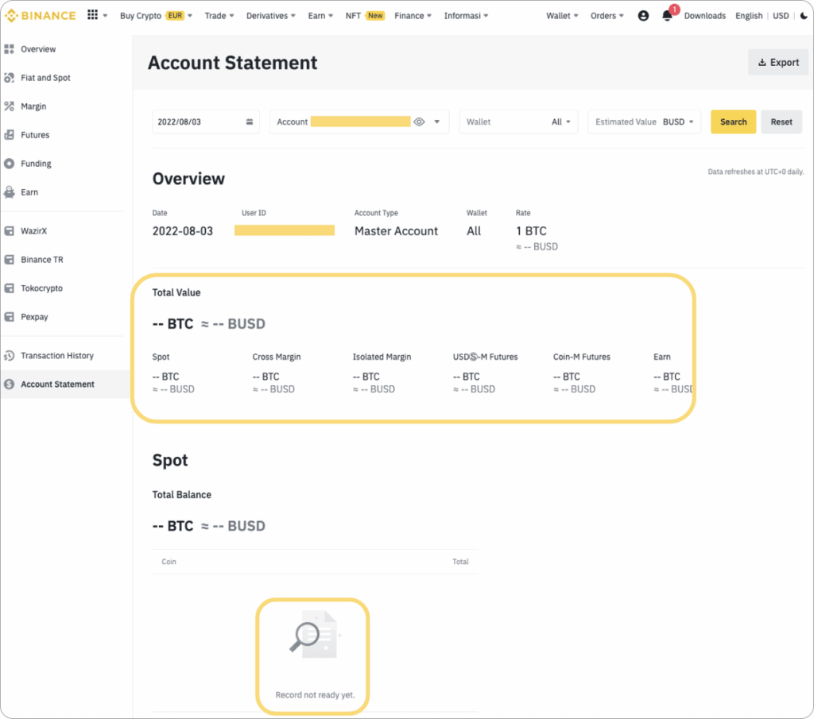Open Margin sidebar item

point(33,106)
